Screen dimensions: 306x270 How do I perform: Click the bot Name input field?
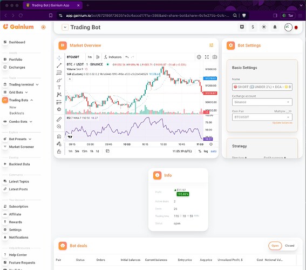(262, 87)
